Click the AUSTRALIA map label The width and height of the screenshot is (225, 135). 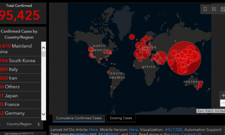(193, 82)
